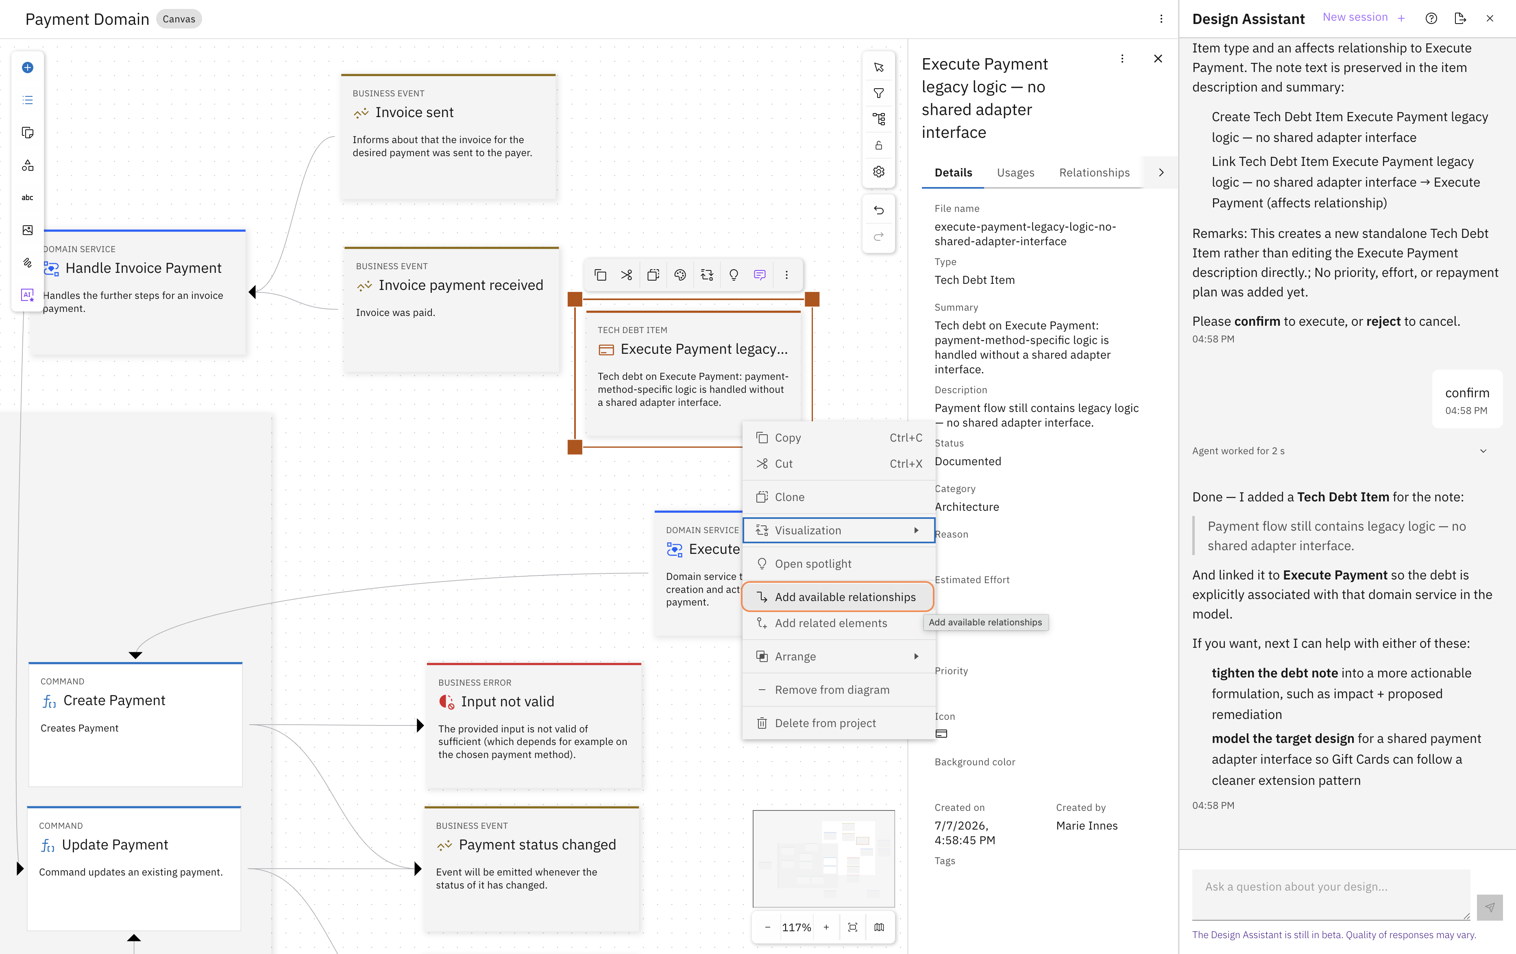Open the filter icon in canvas toolbar
Viewport: 1516px width, 954px height.
879,93
